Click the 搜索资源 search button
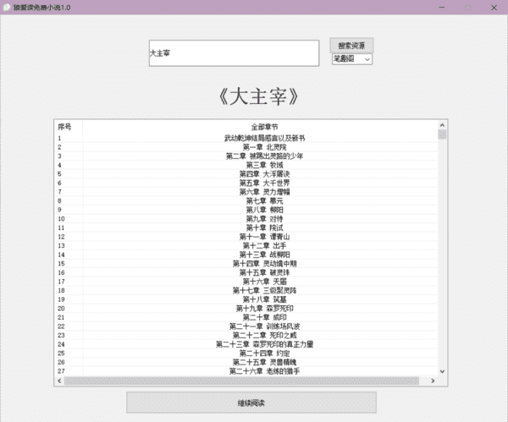The height and width of the screenshot is (422, 508). click(351, 46)
